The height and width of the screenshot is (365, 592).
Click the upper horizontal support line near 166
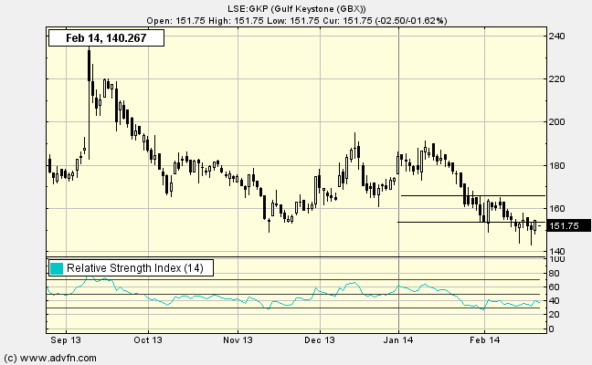pyautogui.click(x=473, y=195)
